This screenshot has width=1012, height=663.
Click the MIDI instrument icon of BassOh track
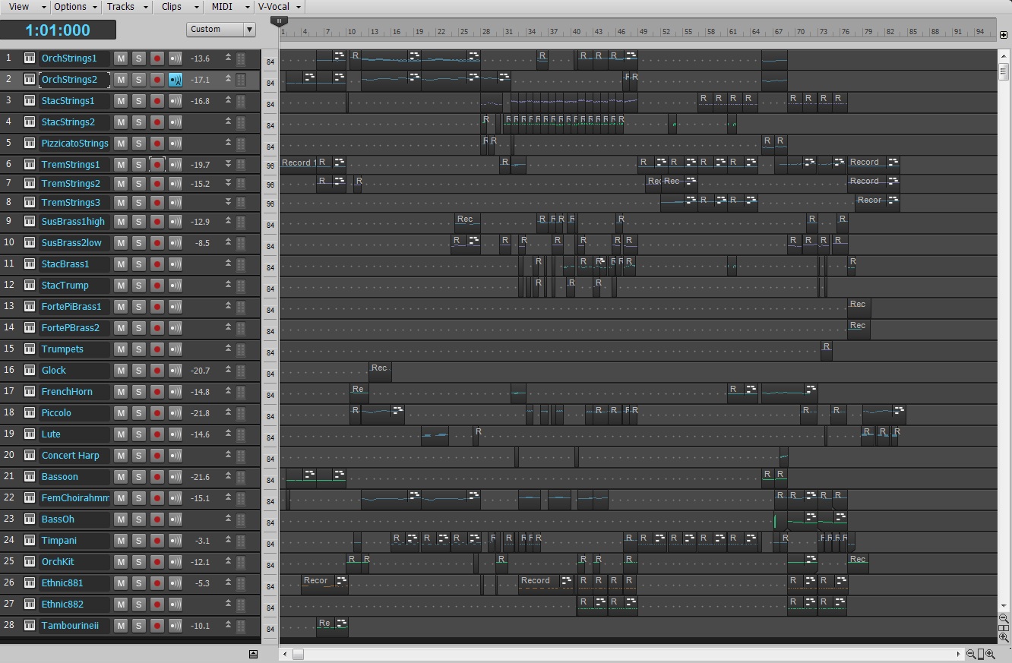click(x=30, y=519)
